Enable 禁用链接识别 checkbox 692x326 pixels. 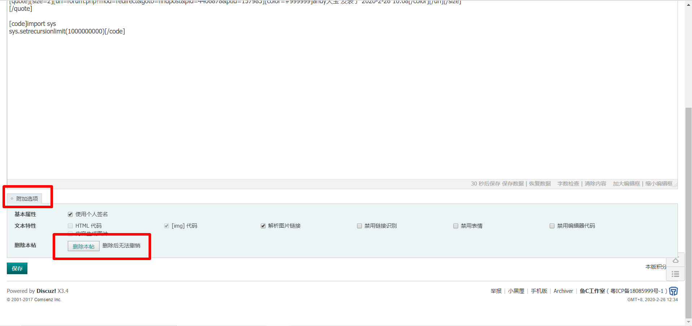coord(360,226)
